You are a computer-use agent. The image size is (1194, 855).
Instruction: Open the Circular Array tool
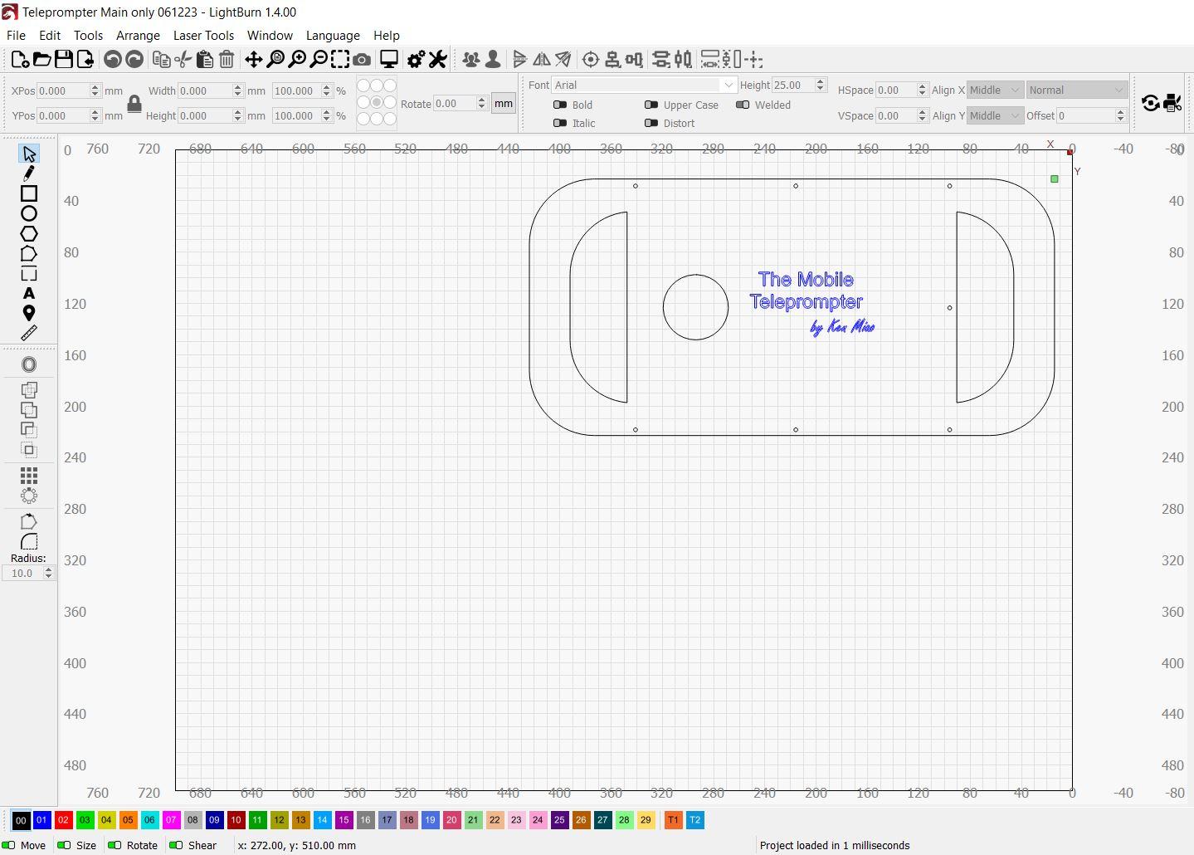29,496
